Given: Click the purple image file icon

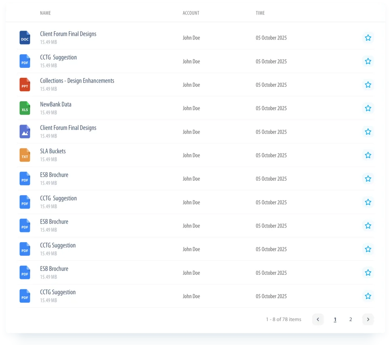Looking at the screenshot, I should point(25,132).
